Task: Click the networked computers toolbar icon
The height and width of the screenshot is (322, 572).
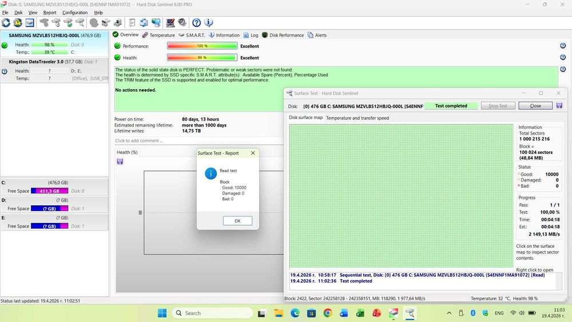Action: (x=156, y=23)
